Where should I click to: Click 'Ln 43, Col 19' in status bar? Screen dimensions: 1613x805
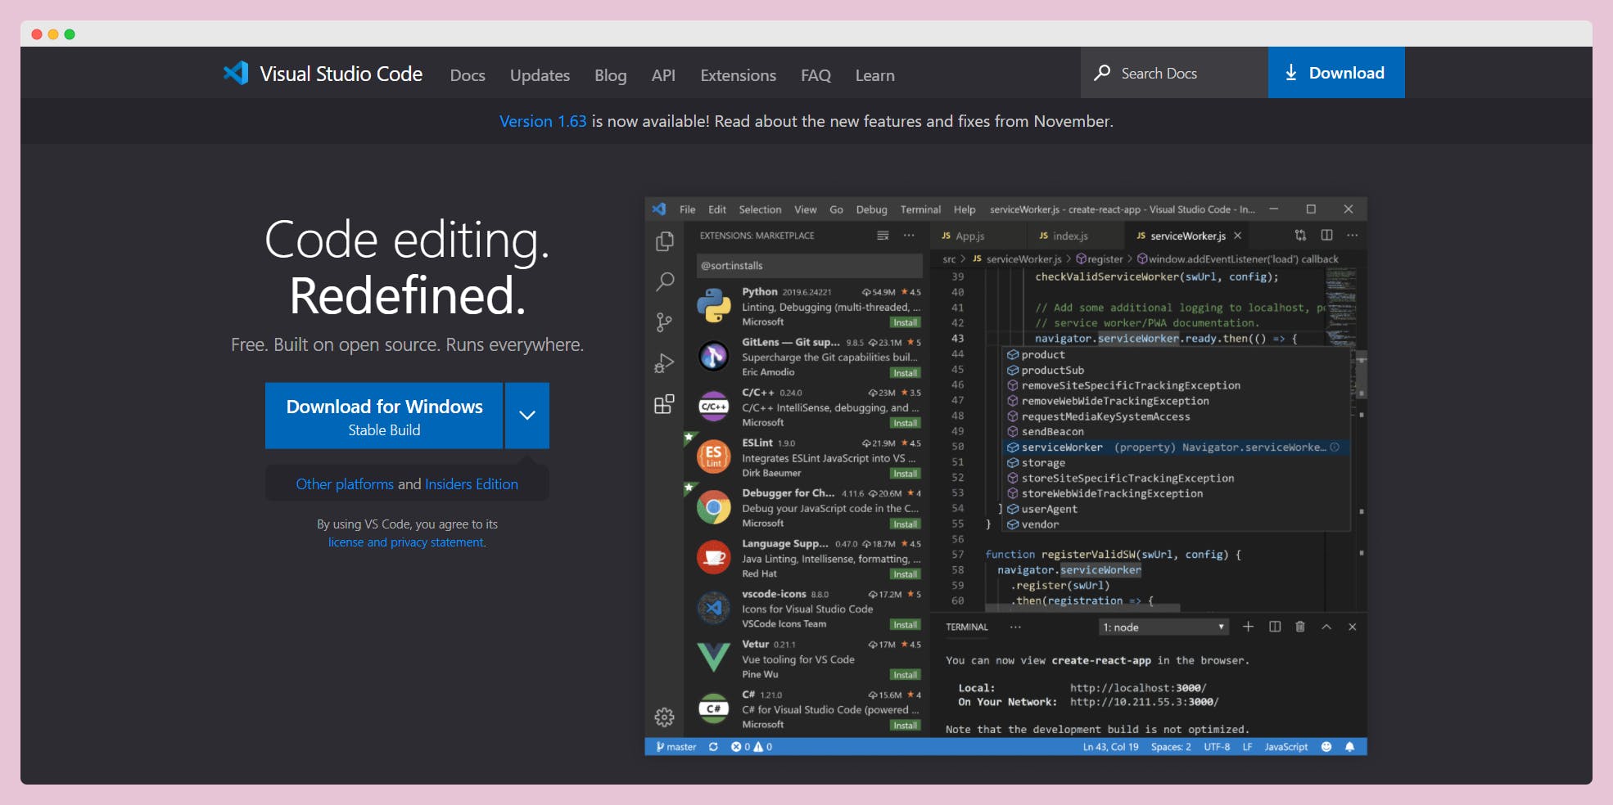click(x=1110, y=747)
